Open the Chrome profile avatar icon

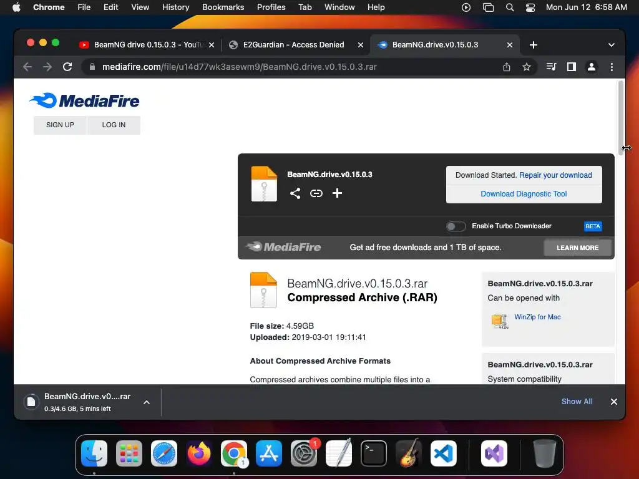(592, 67)
